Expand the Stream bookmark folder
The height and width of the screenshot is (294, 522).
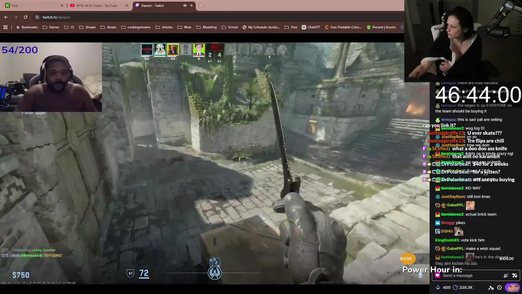tap(87, 27)
